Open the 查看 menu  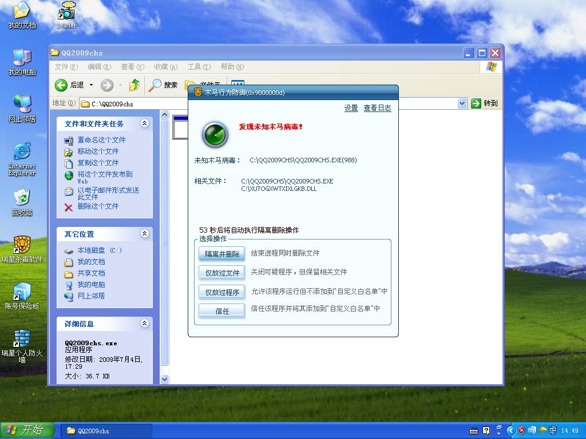point(132,67)
